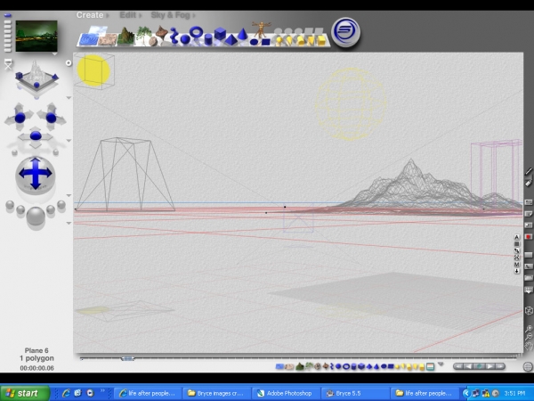The width and height of the screenshot is (534, 401).
Task: Click the Start button
Action: click(x=25, y=393)
